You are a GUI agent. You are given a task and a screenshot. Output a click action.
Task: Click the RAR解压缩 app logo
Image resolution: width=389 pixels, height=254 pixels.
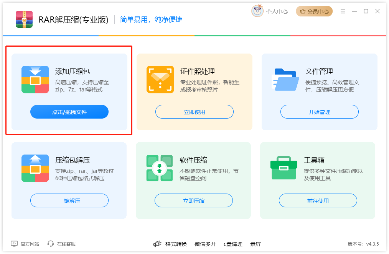[x=24, y=19]
